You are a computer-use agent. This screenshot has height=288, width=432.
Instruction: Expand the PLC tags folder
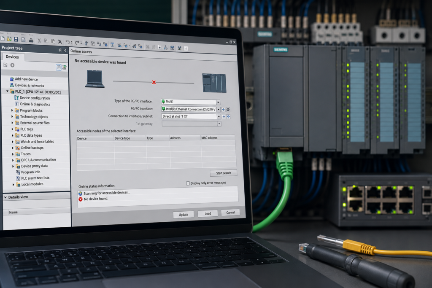point(12,129)
